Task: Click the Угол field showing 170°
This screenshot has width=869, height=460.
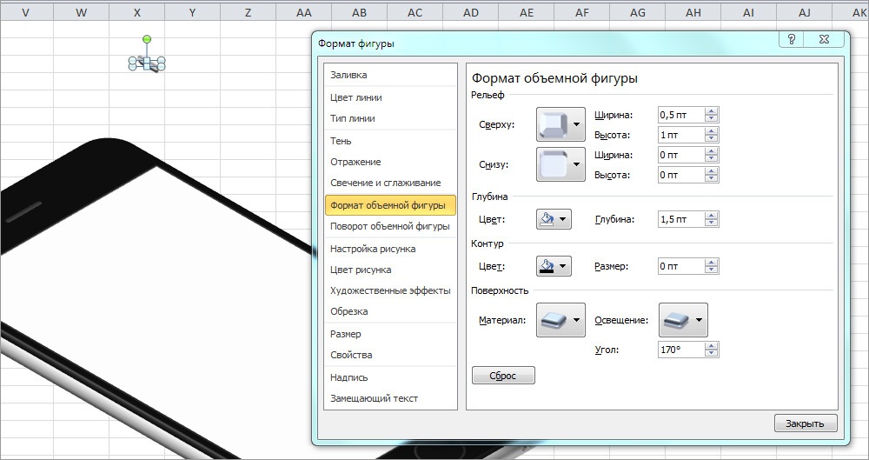Action: (x=681, y=350)
